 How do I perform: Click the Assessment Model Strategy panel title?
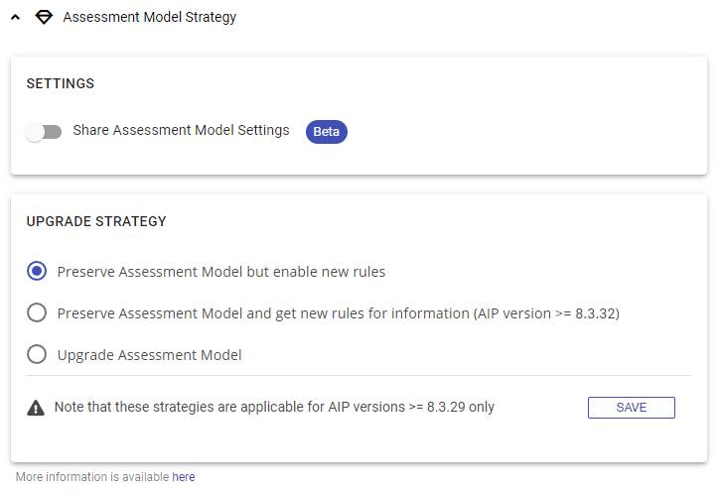149,17
